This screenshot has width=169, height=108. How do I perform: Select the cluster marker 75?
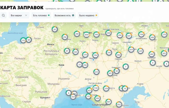(125, 89)
